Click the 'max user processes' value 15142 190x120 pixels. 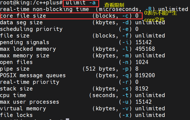(143, 102)
